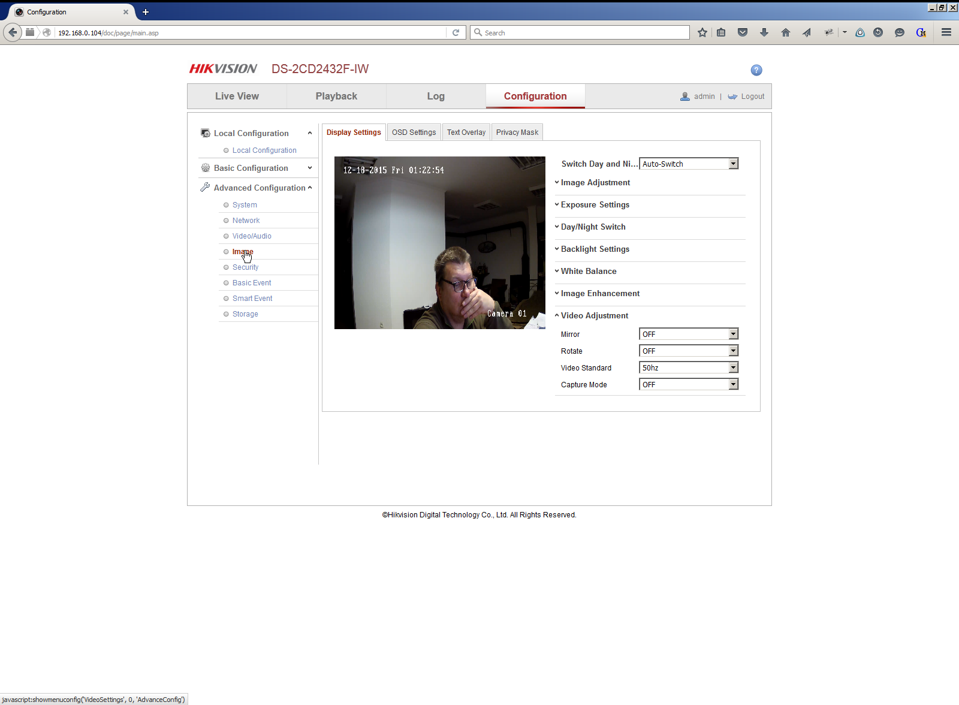
Task: Open Network settings link
Action: (246, 221)
